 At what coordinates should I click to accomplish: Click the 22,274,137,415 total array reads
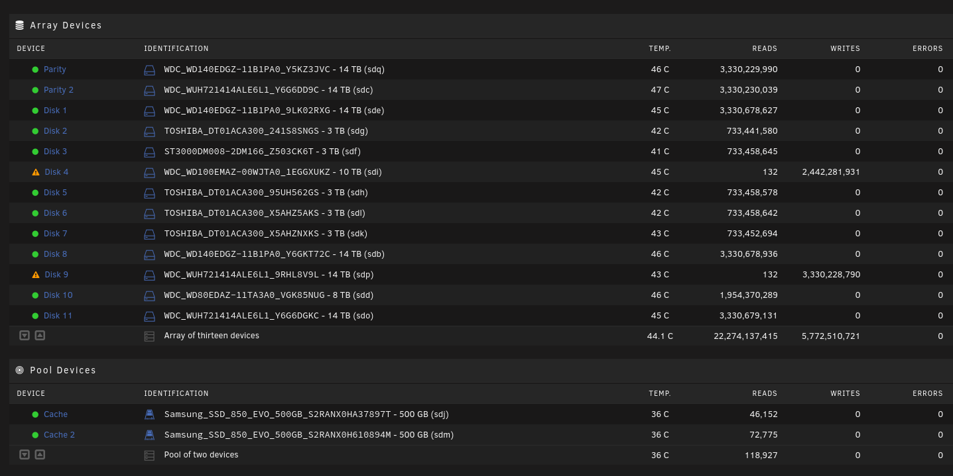745,336
